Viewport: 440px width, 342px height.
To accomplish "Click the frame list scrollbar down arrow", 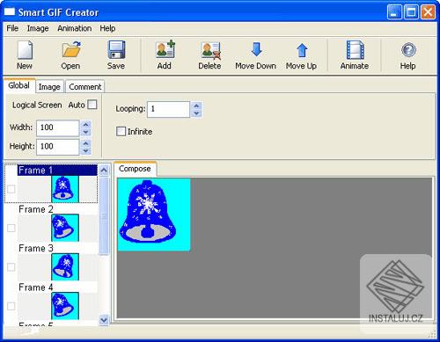I will 104,320.
